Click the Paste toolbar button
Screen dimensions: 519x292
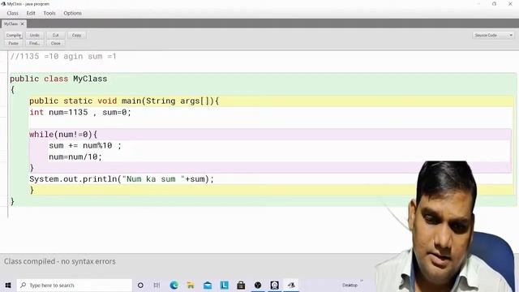tap(14, 43)
